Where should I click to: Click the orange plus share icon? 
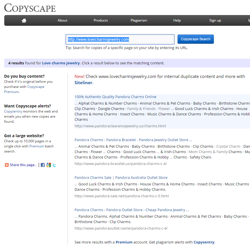coord(7,165)
